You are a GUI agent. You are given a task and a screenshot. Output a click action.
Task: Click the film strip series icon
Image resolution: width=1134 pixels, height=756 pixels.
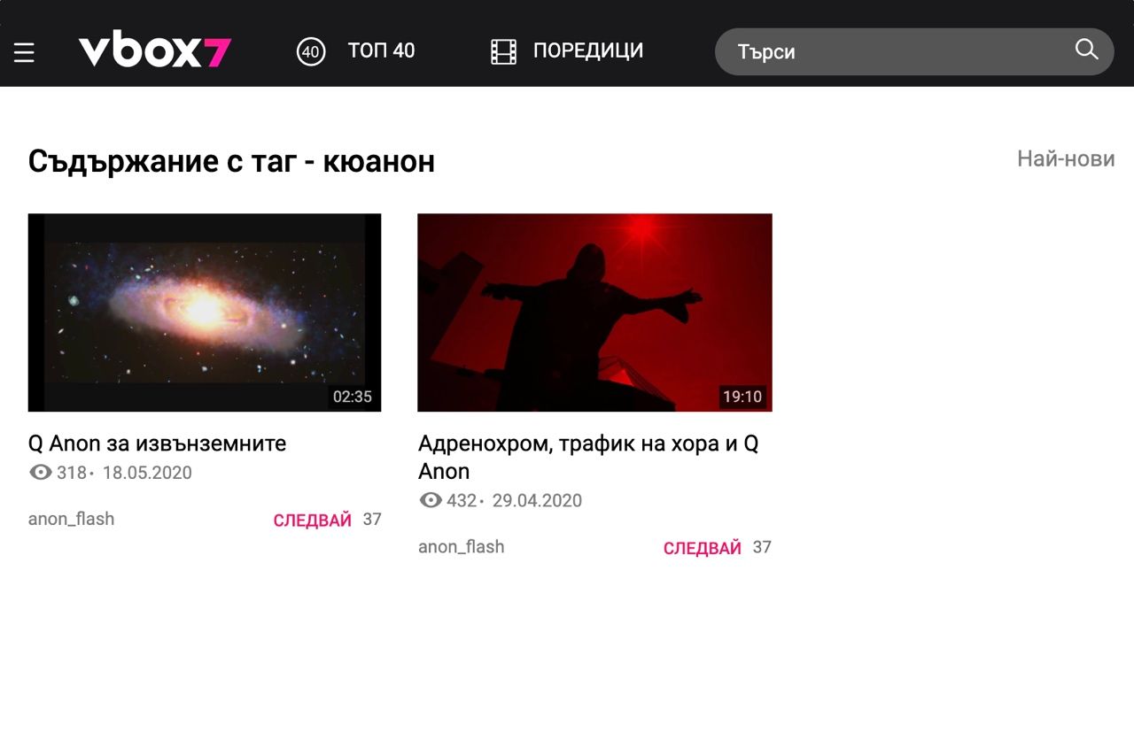point(503,51)
